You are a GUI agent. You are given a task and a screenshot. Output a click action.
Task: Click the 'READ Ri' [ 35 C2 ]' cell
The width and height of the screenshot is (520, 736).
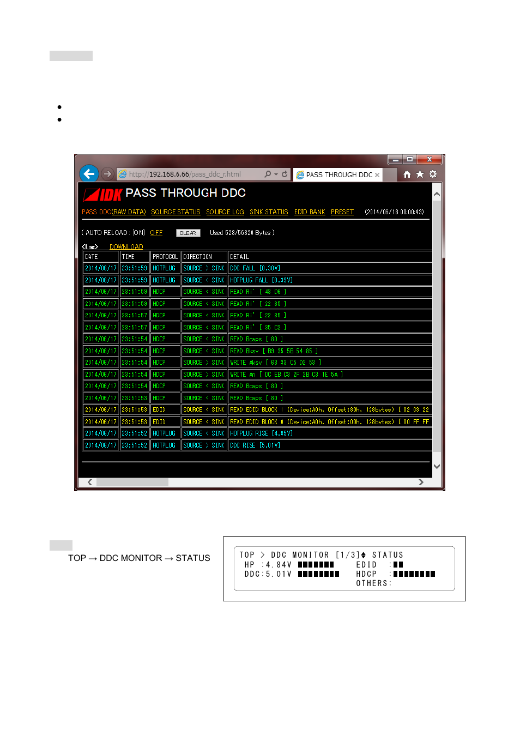(330, 327)
